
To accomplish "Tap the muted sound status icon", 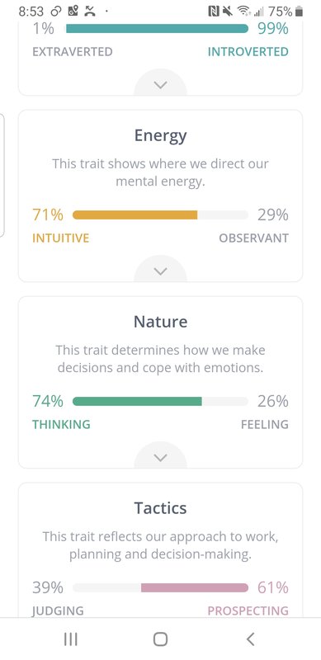I will pyautogui.click(x=228, y=12).
